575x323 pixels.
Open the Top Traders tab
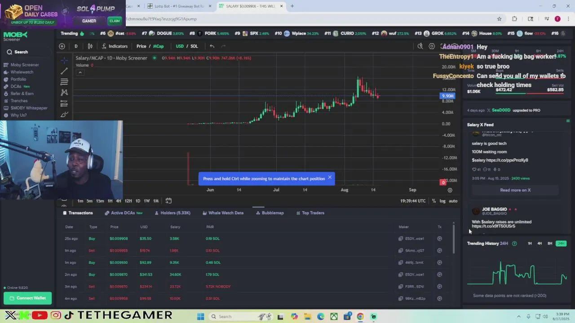pyautogui.click(x=310, y=213)
